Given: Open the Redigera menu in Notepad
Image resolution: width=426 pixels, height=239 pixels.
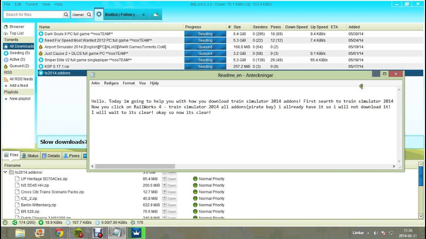Looking at the screenshot, I should (111, 83).
